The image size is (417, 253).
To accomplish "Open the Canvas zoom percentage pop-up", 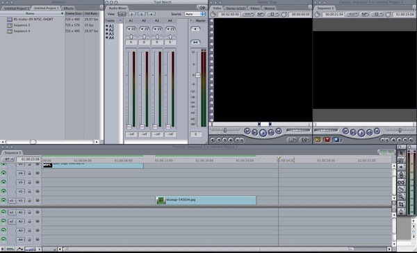I will (x=352, y=14).
